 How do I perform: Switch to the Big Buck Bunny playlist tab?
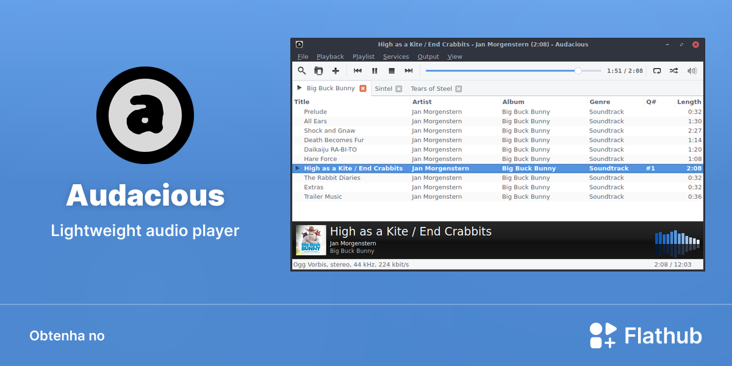point(331,88)
